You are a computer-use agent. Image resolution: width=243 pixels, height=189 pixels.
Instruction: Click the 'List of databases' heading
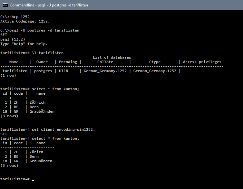point(112,57)
